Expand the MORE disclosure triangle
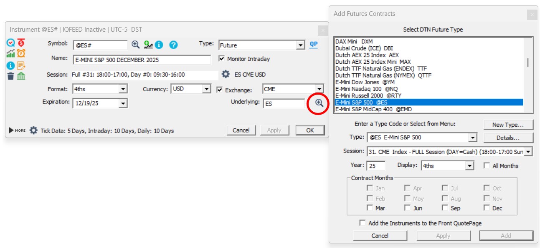 [x=12, y=130]
